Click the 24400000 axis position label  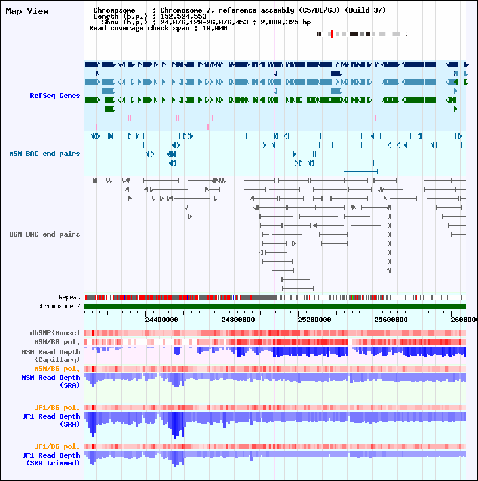[x=162, y=320]
